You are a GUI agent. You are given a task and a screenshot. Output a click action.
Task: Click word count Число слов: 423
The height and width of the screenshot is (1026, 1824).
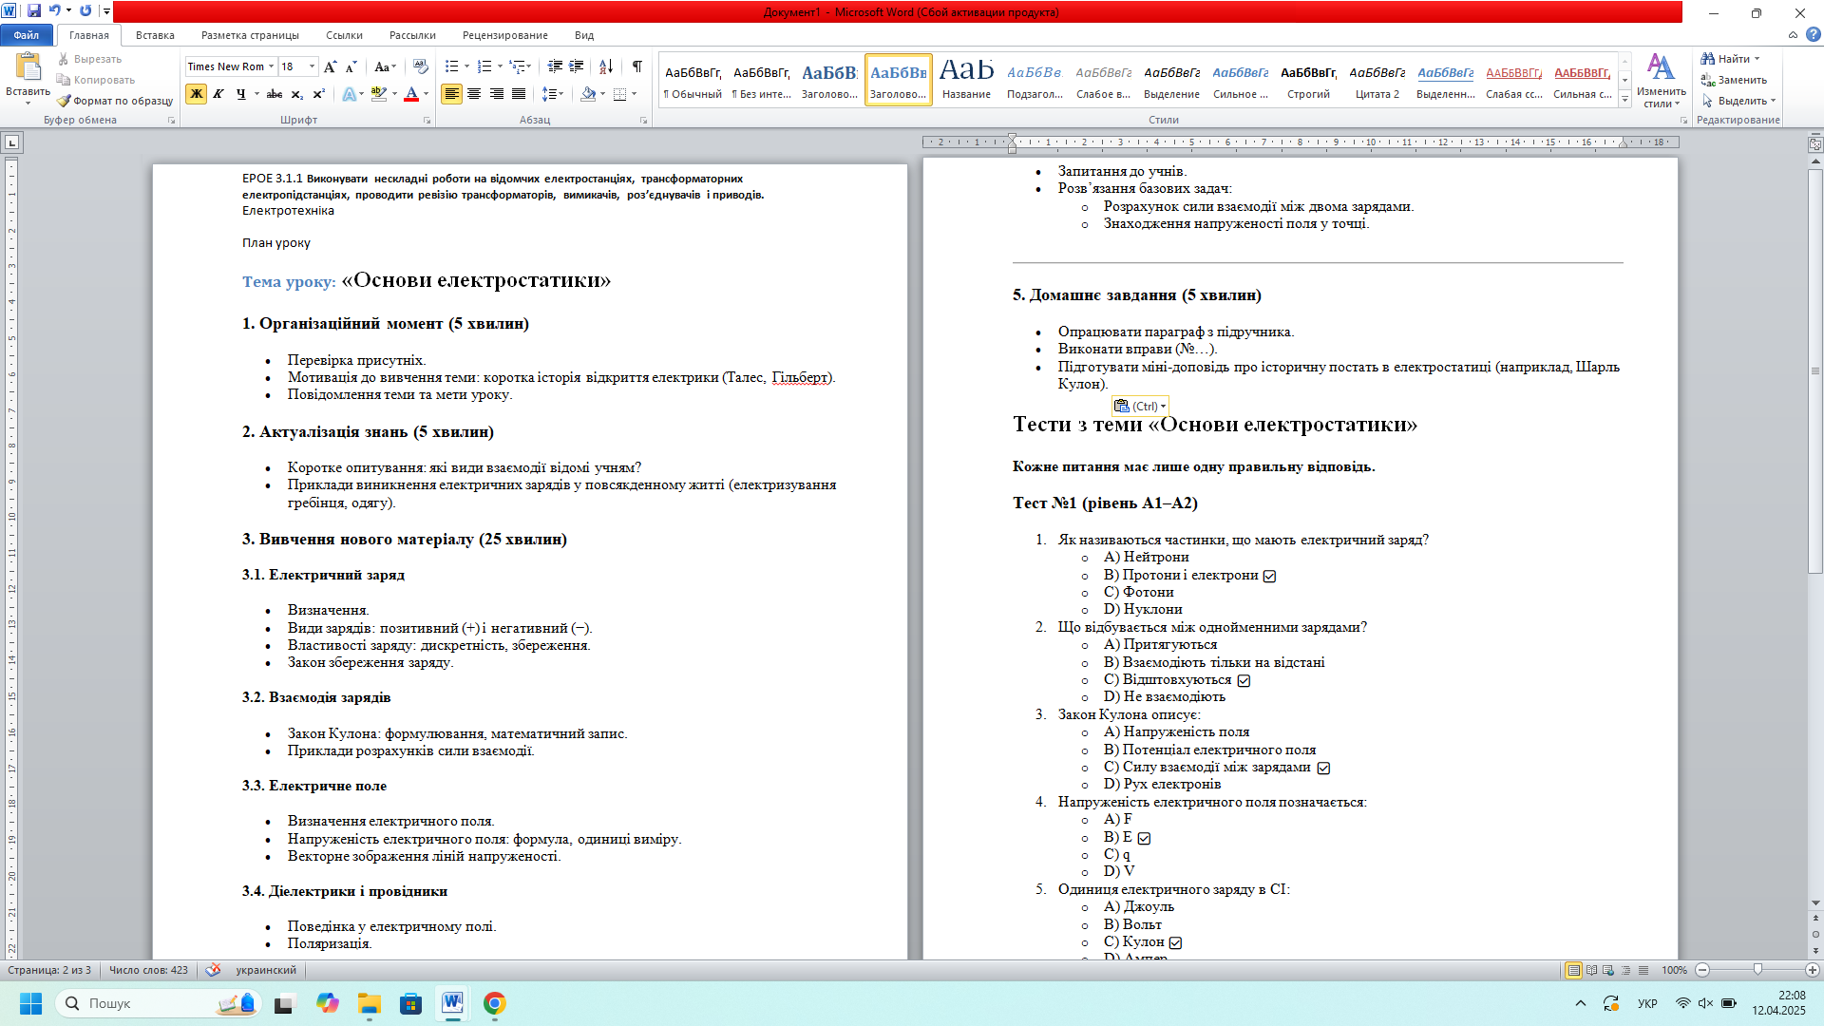tap(148, 970)
